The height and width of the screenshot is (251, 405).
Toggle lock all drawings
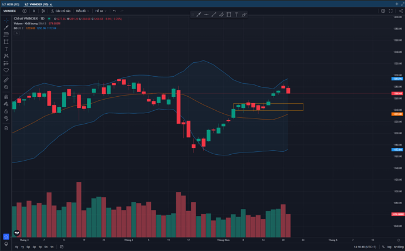(x=6, y=110)
